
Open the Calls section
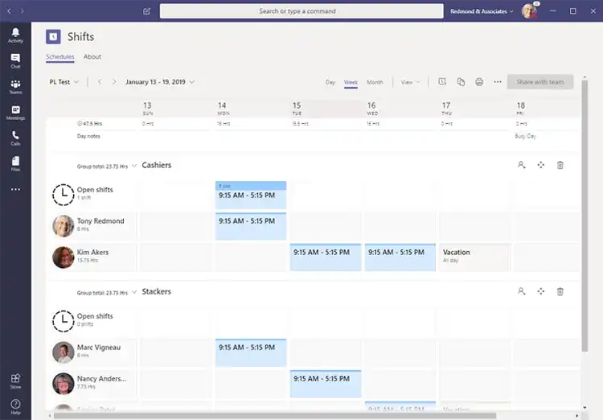point(15,138)
